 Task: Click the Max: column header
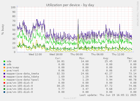[x=130, y=58]
